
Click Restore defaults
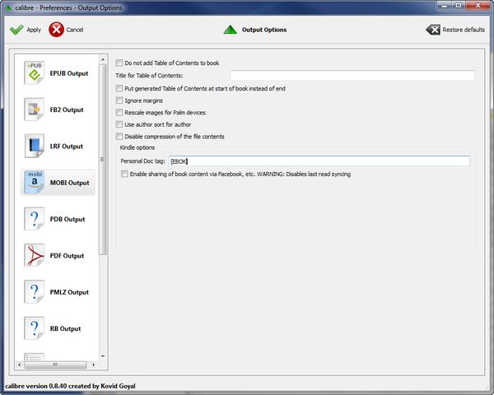coord(455,30)
